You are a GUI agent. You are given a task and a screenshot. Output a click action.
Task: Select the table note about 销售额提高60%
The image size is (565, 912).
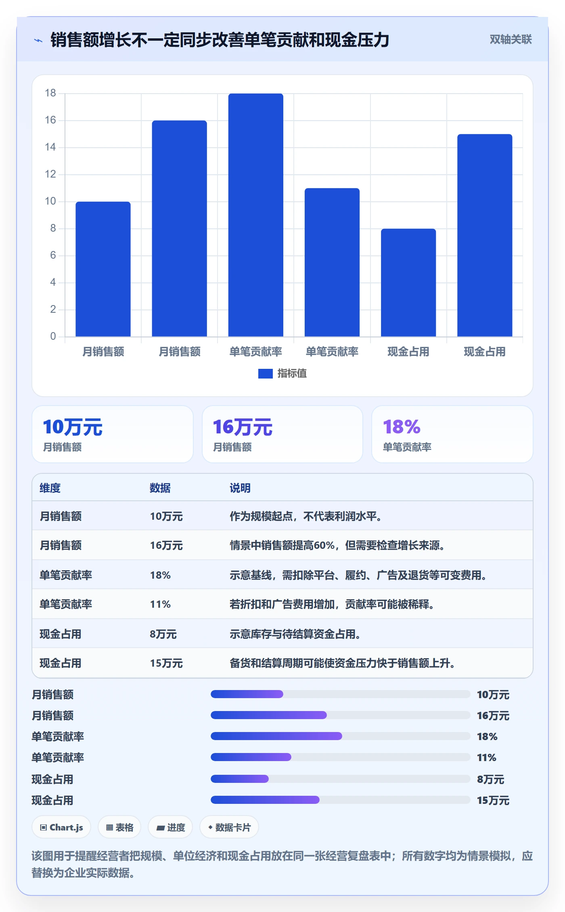point(337,546)
